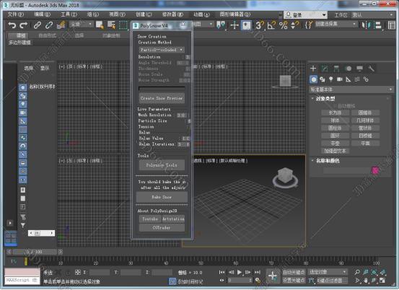Click the Youtube button in PolySnow
Screen dimensions: 399x290
(150, 219)
